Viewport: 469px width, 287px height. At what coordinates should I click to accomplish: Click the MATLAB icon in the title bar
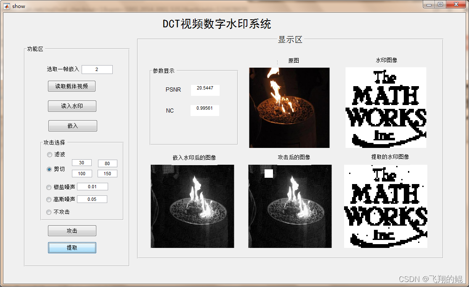(x=6, y=5)
